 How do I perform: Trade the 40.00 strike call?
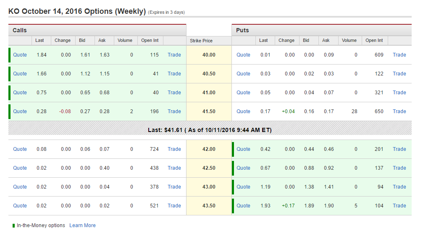click(x=174, y=55)
